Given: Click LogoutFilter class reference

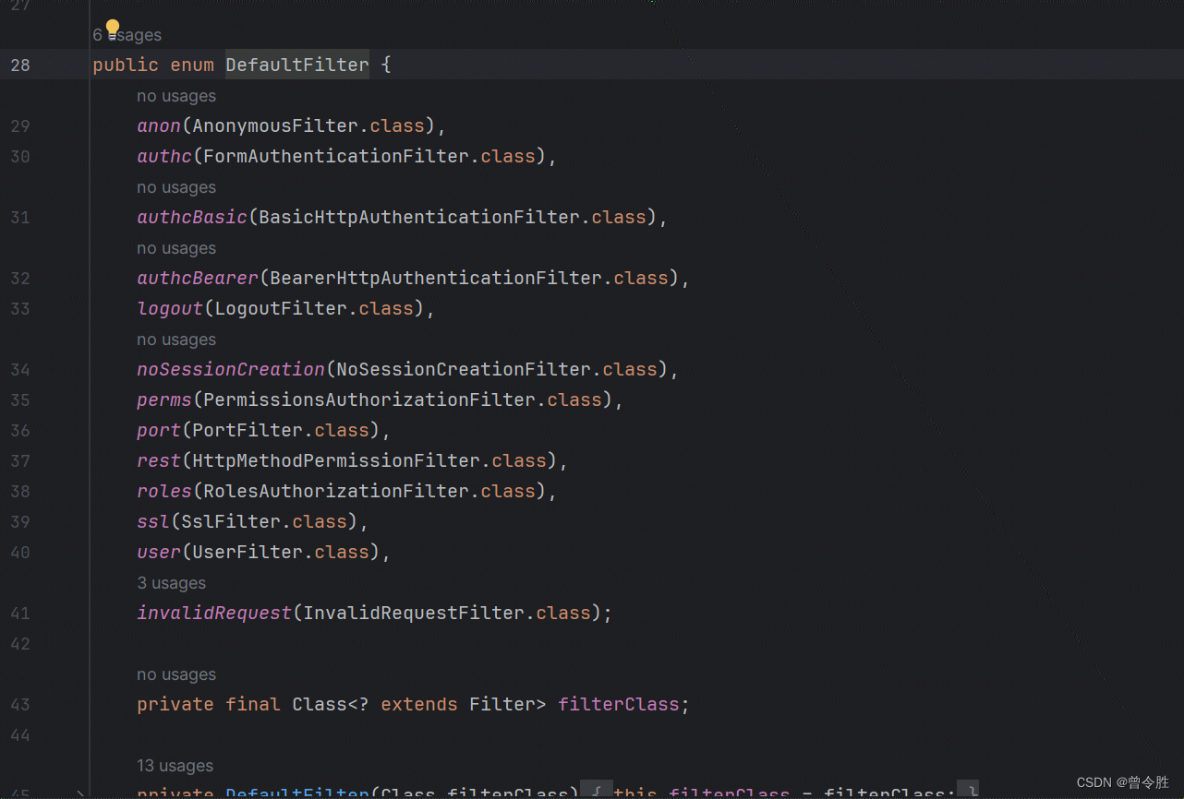Looking at the screenshot, I should 281,308.
